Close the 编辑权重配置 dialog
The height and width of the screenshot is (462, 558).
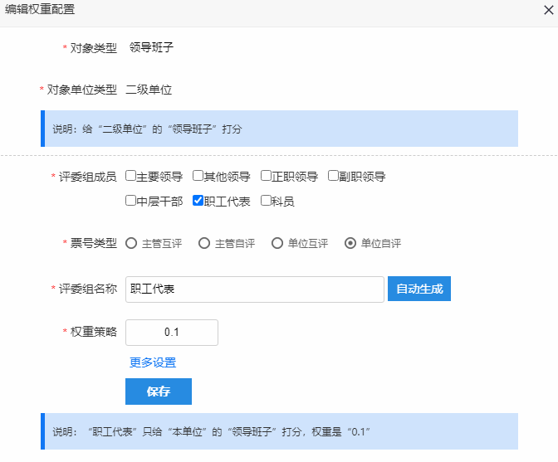click(548, 10)
